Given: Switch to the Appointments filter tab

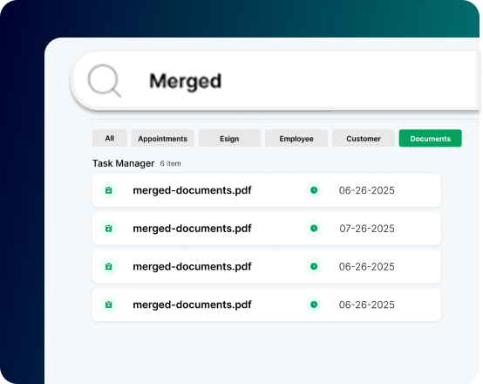Looking at the screenshot, I should point(163,138).
